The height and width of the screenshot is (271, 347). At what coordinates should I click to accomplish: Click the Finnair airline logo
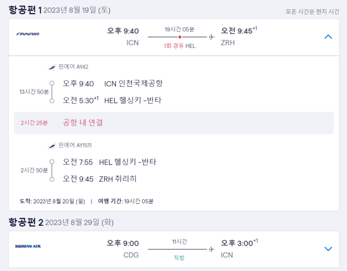[x=28, y=34]
